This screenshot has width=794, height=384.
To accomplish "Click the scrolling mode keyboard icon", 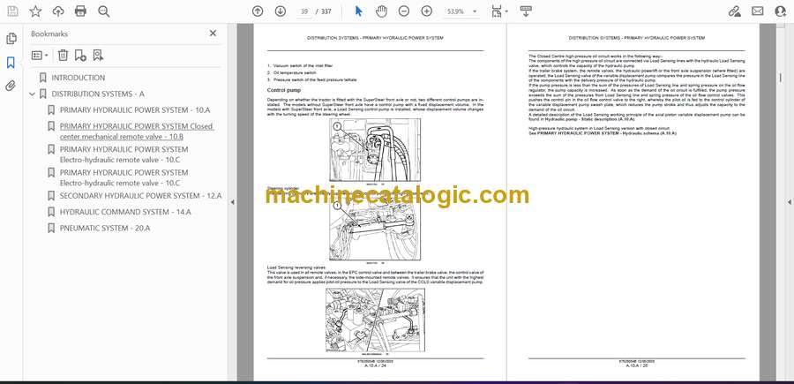I will click(x=526, y=11).
